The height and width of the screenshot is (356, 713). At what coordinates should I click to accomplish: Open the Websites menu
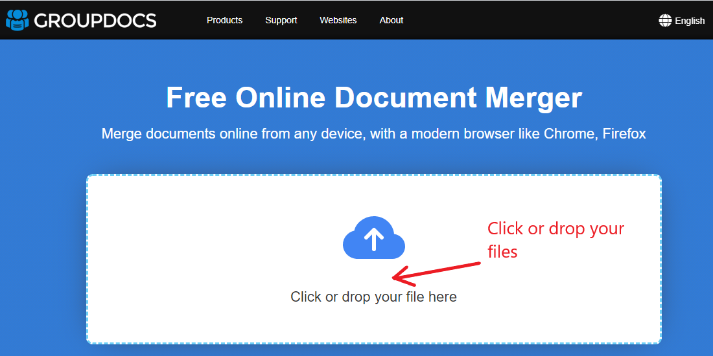(x=338, y=20)
